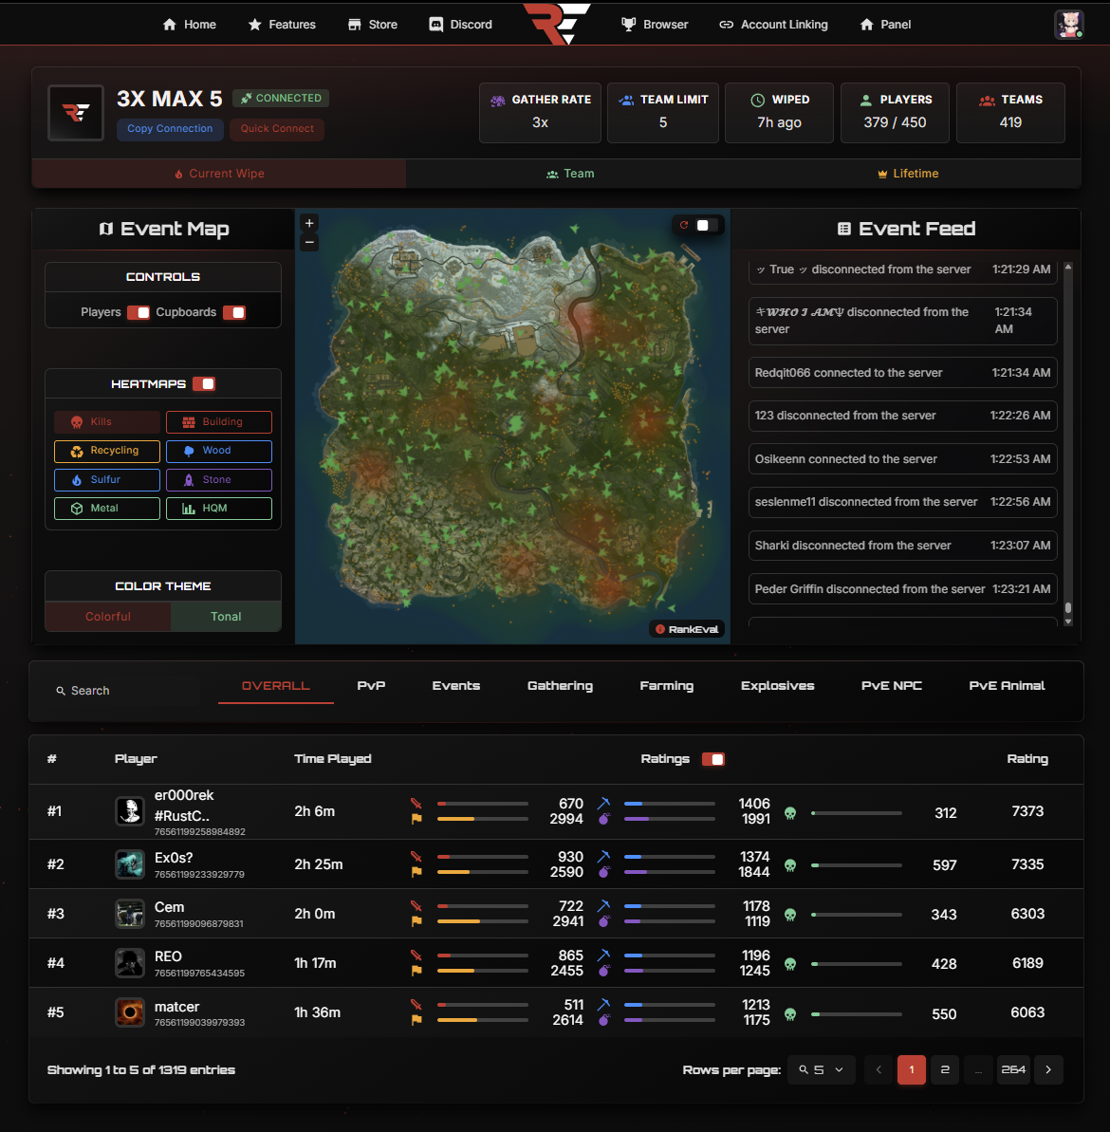The height and width of the screenshot is (1132, 1110).
Task: Disable the Cupboards map switch
Action: (x=234, y=312)
